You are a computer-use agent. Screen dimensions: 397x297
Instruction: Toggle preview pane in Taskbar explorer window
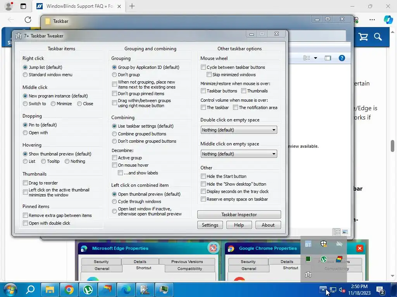[x=328, y=58]
